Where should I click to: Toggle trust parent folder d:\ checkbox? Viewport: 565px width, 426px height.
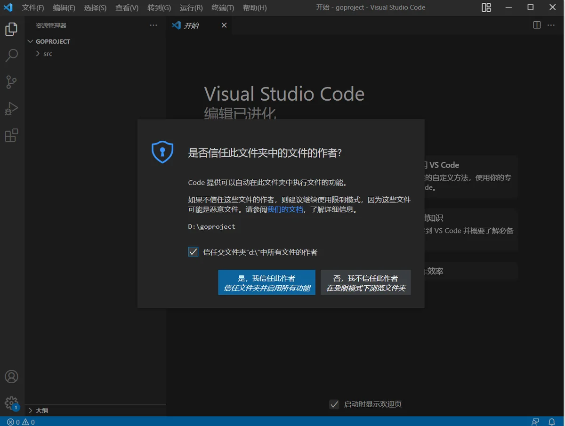193,252
